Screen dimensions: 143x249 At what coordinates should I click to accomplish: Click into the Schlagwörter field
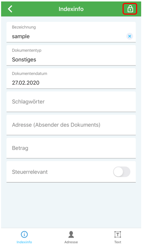[x=71, y=102]
